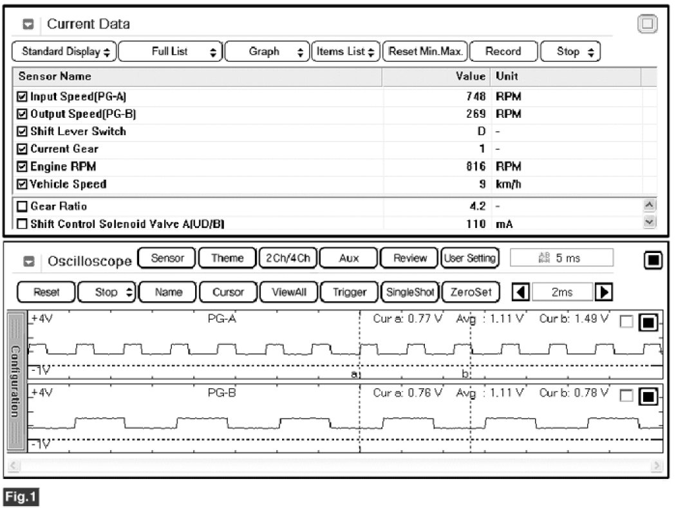The height and width of the screenshot is (508, 676).
Task: Open the Standard Display dropdown
Action: tap(64, 52)
